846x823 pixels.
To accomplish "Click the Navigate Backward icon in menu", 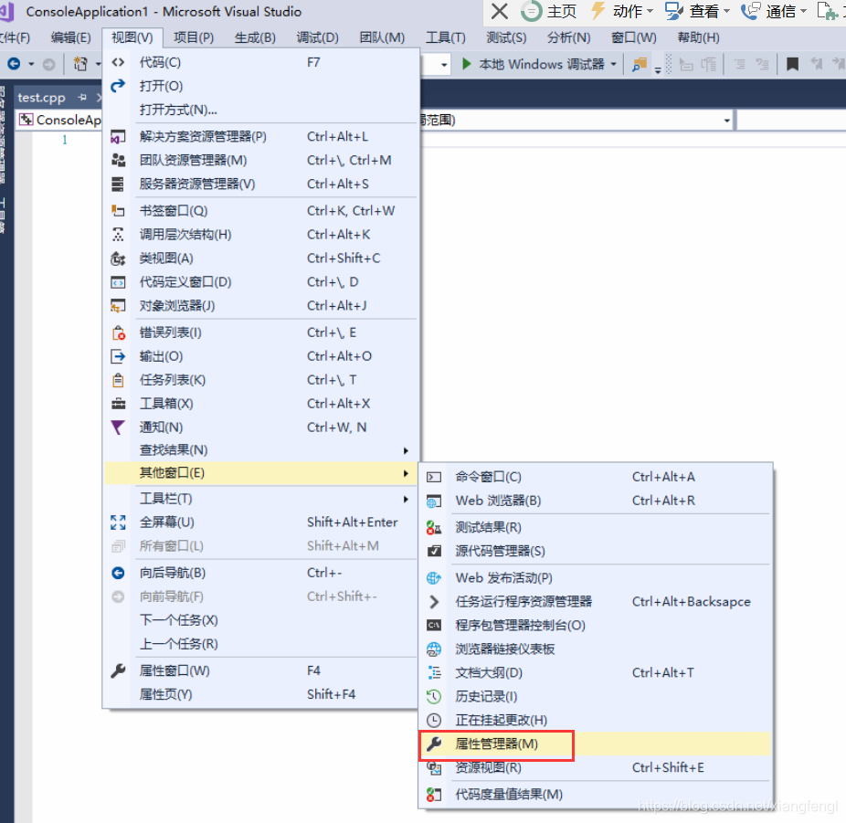I will [x=118, y=573].
